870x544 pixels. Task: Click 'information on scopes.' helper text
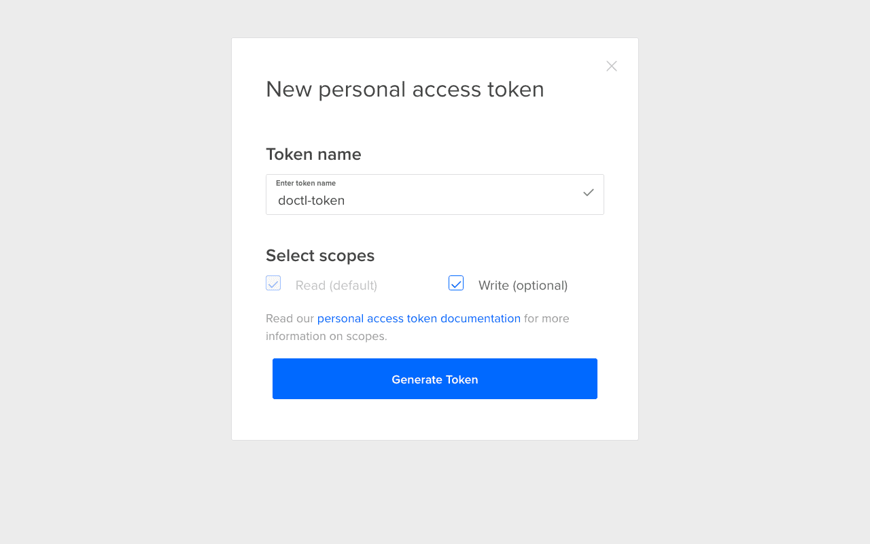pyautogui.click(x=326, y=336)
